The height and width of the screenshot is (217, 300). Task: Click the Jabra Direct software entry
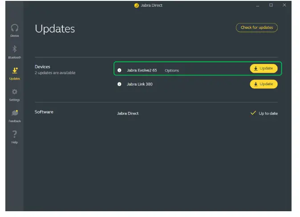click(x=128, y=114)
